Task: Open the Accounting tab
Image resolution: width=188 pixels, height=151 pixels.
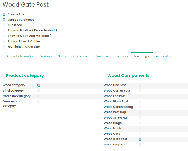Action: coord(164,56)
